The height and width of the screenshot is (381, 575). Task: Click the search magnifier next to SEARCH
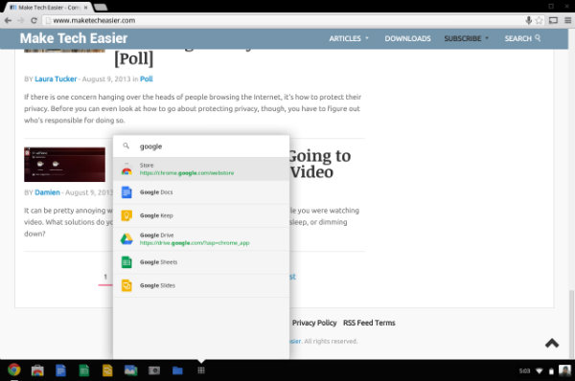click(x=538, y=37)
